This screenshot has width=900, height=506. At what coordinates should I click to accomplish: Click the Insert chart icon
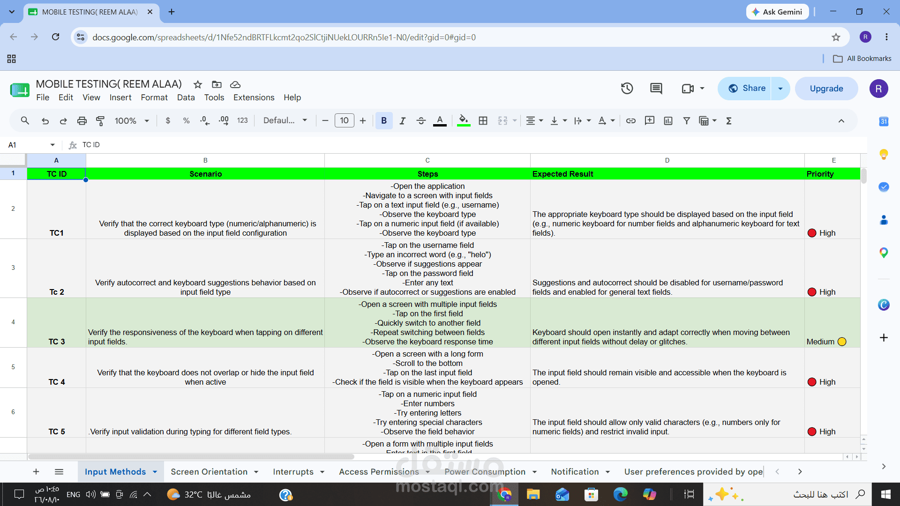668,121
